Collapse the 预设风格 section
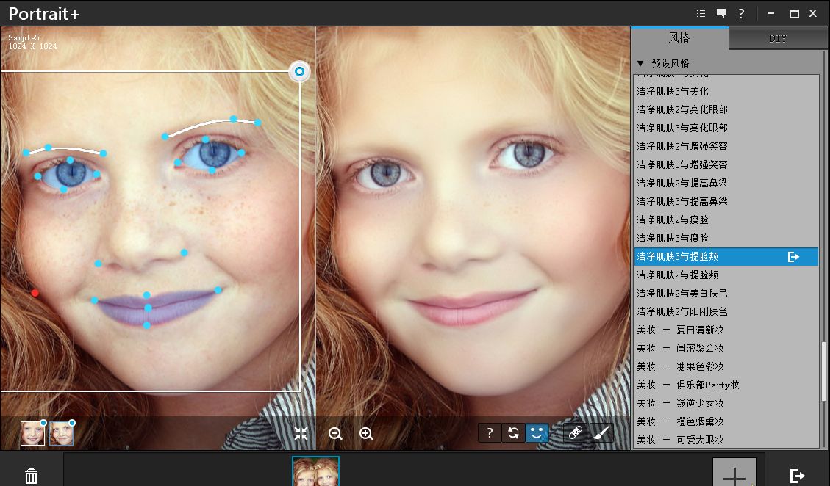This screenshot has height=486, width=830. click(640, 64)
